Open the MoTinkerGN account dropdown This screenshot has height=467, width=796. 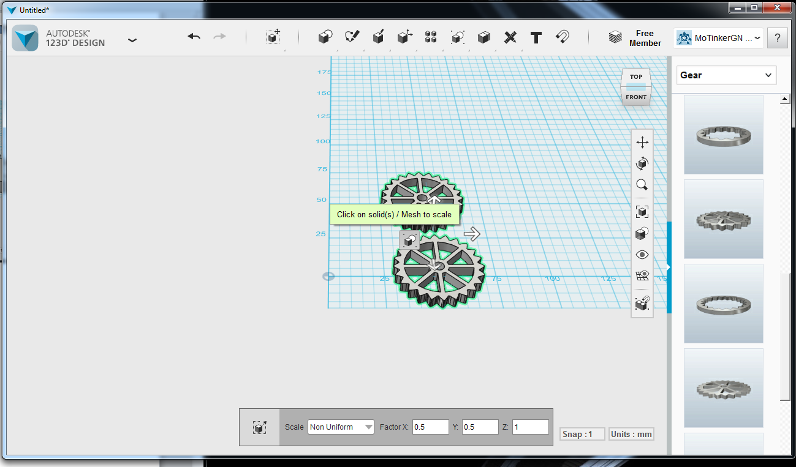718,38
